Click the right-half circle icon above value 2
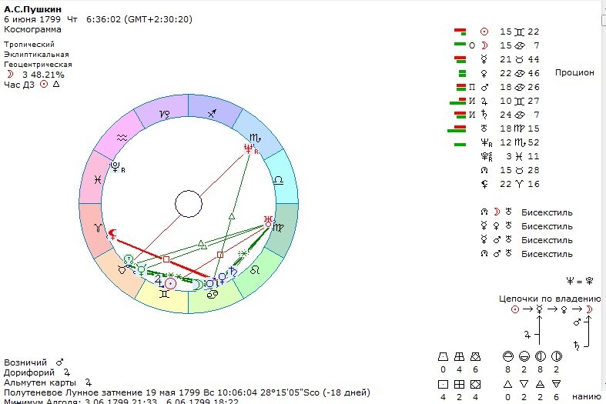606x404 pixels. [x=556, y=356]
